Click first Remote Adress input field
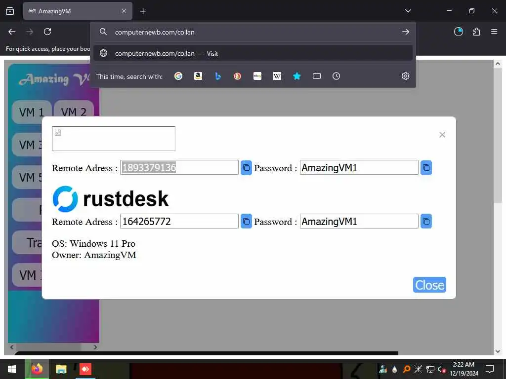Image resolution: width=506 pixels, height=379 pixels. pos(179,168)
